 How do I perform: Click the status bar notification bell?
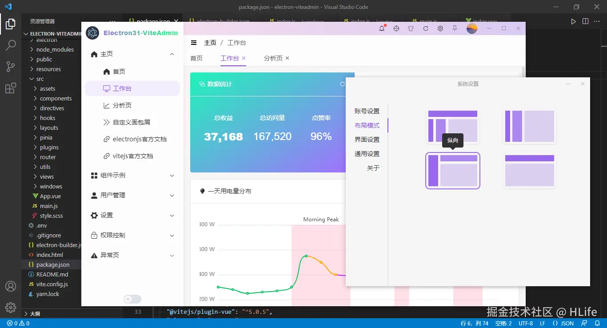[x=597, y=323]
